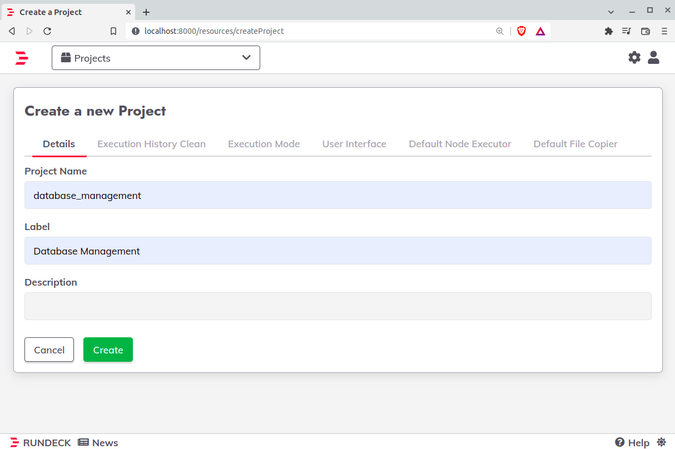This screenshot has width=675, height=449.
Task: Open the Default Node Executor tab
Action: [460, 144]
